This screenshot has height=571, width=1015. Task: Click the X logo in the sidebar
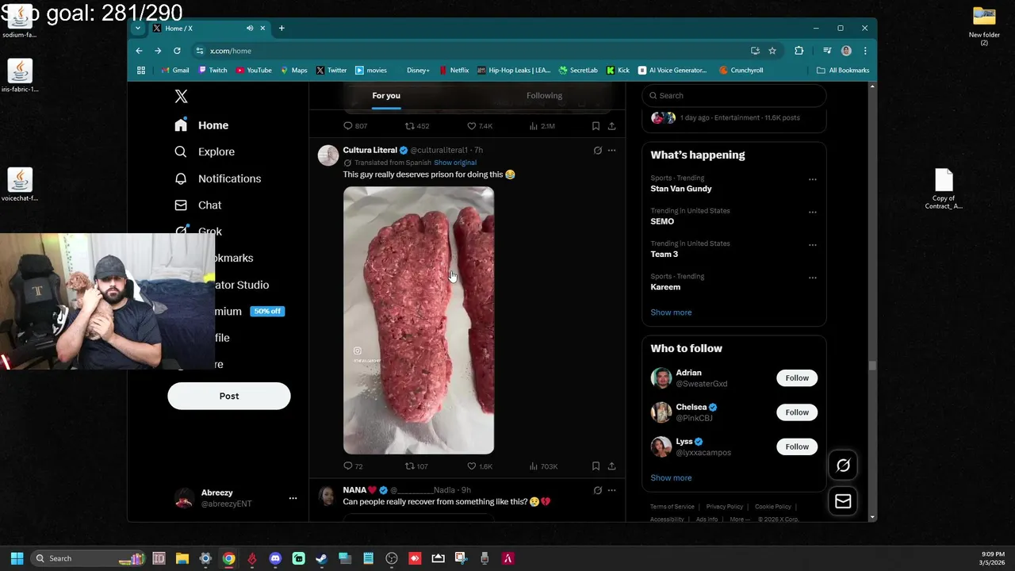click(181, 97)
